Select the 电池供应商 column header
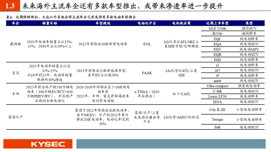The height and width of the screenshot is (152, 271). 181,23
